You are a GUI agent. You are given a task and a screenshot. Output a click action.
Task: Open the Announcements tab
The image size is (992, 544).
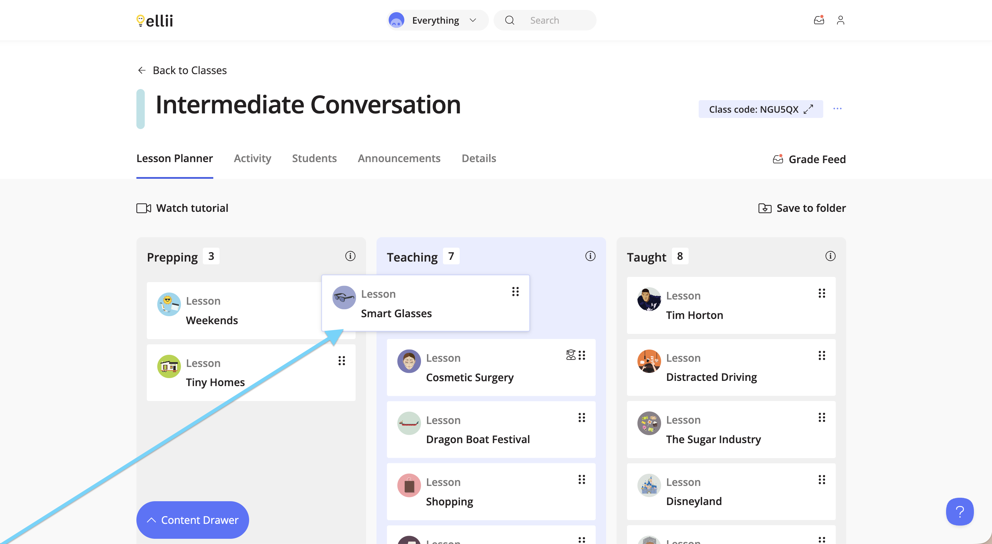click(399, 158)
